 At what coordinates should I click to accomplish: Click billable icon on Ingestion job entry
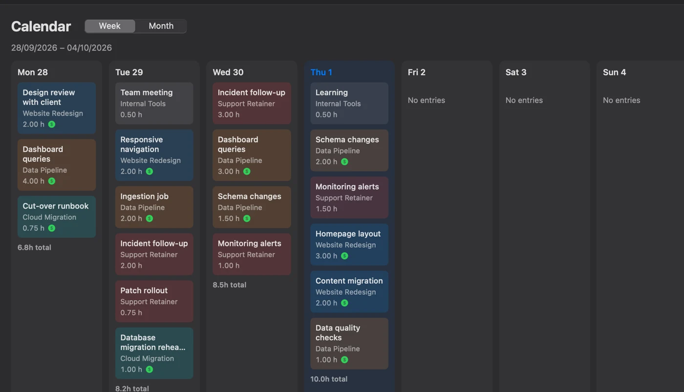(x=150, y=218)
